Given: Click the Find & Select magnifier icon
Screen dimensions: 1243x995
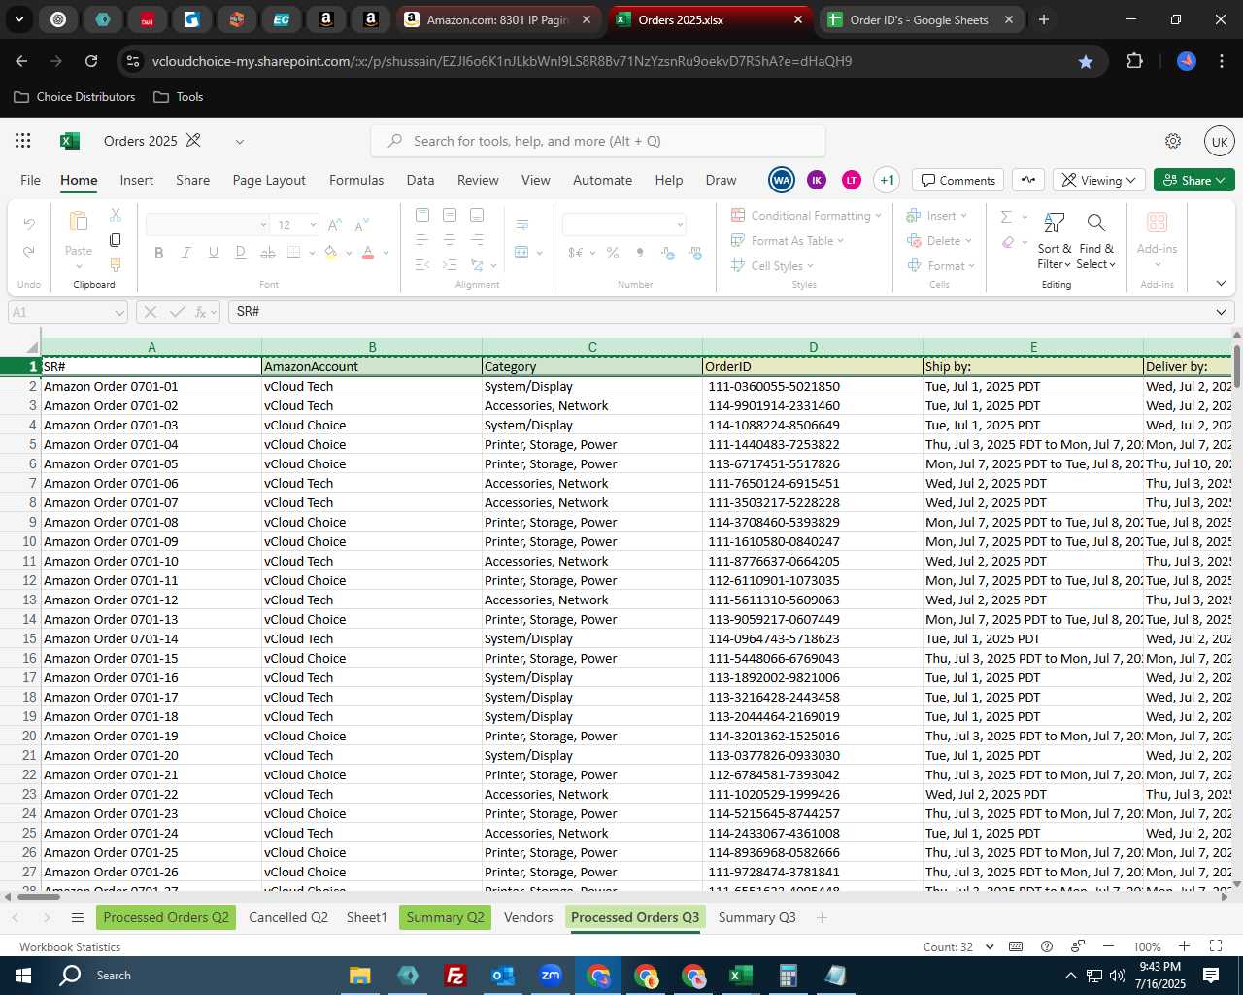Looking at the screenshot, I should [1095, 223].
